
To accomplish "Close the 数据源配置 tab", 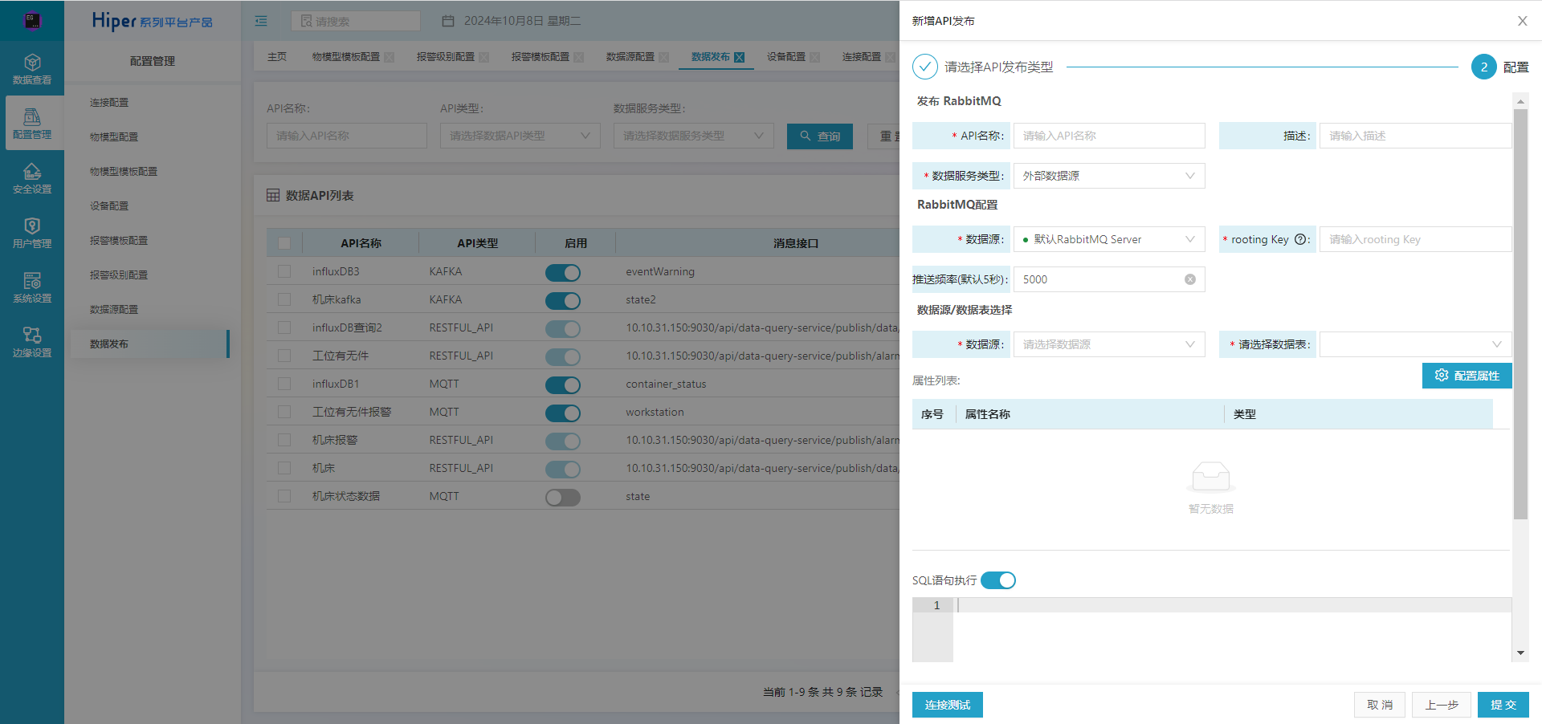I will [x=663, y=57].
